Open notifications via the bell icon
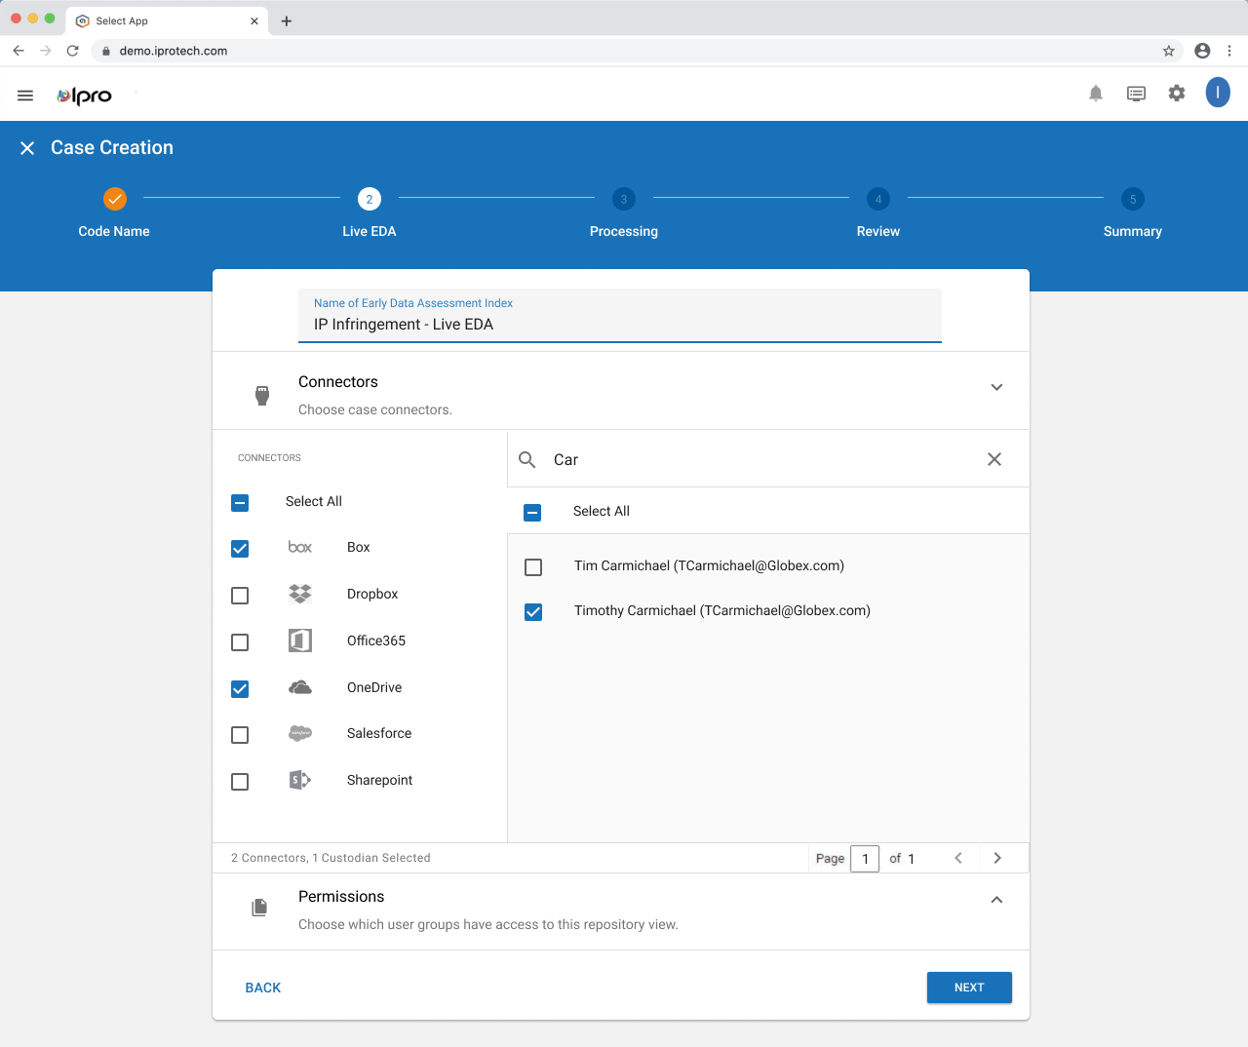The width and height of the screenshot is (1248, 1047). tap(1095, 93)
